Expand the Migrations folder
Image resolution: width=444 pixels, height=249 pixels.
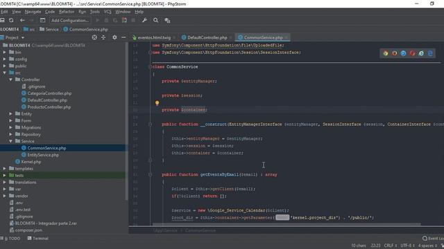[11, 127]
